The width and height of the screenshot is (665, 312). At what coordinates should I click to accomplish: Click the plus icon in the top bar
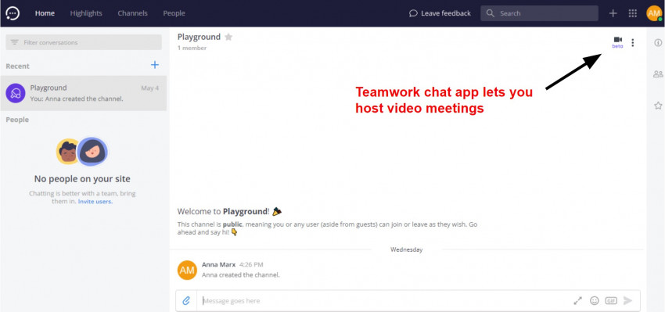(613, 13)
